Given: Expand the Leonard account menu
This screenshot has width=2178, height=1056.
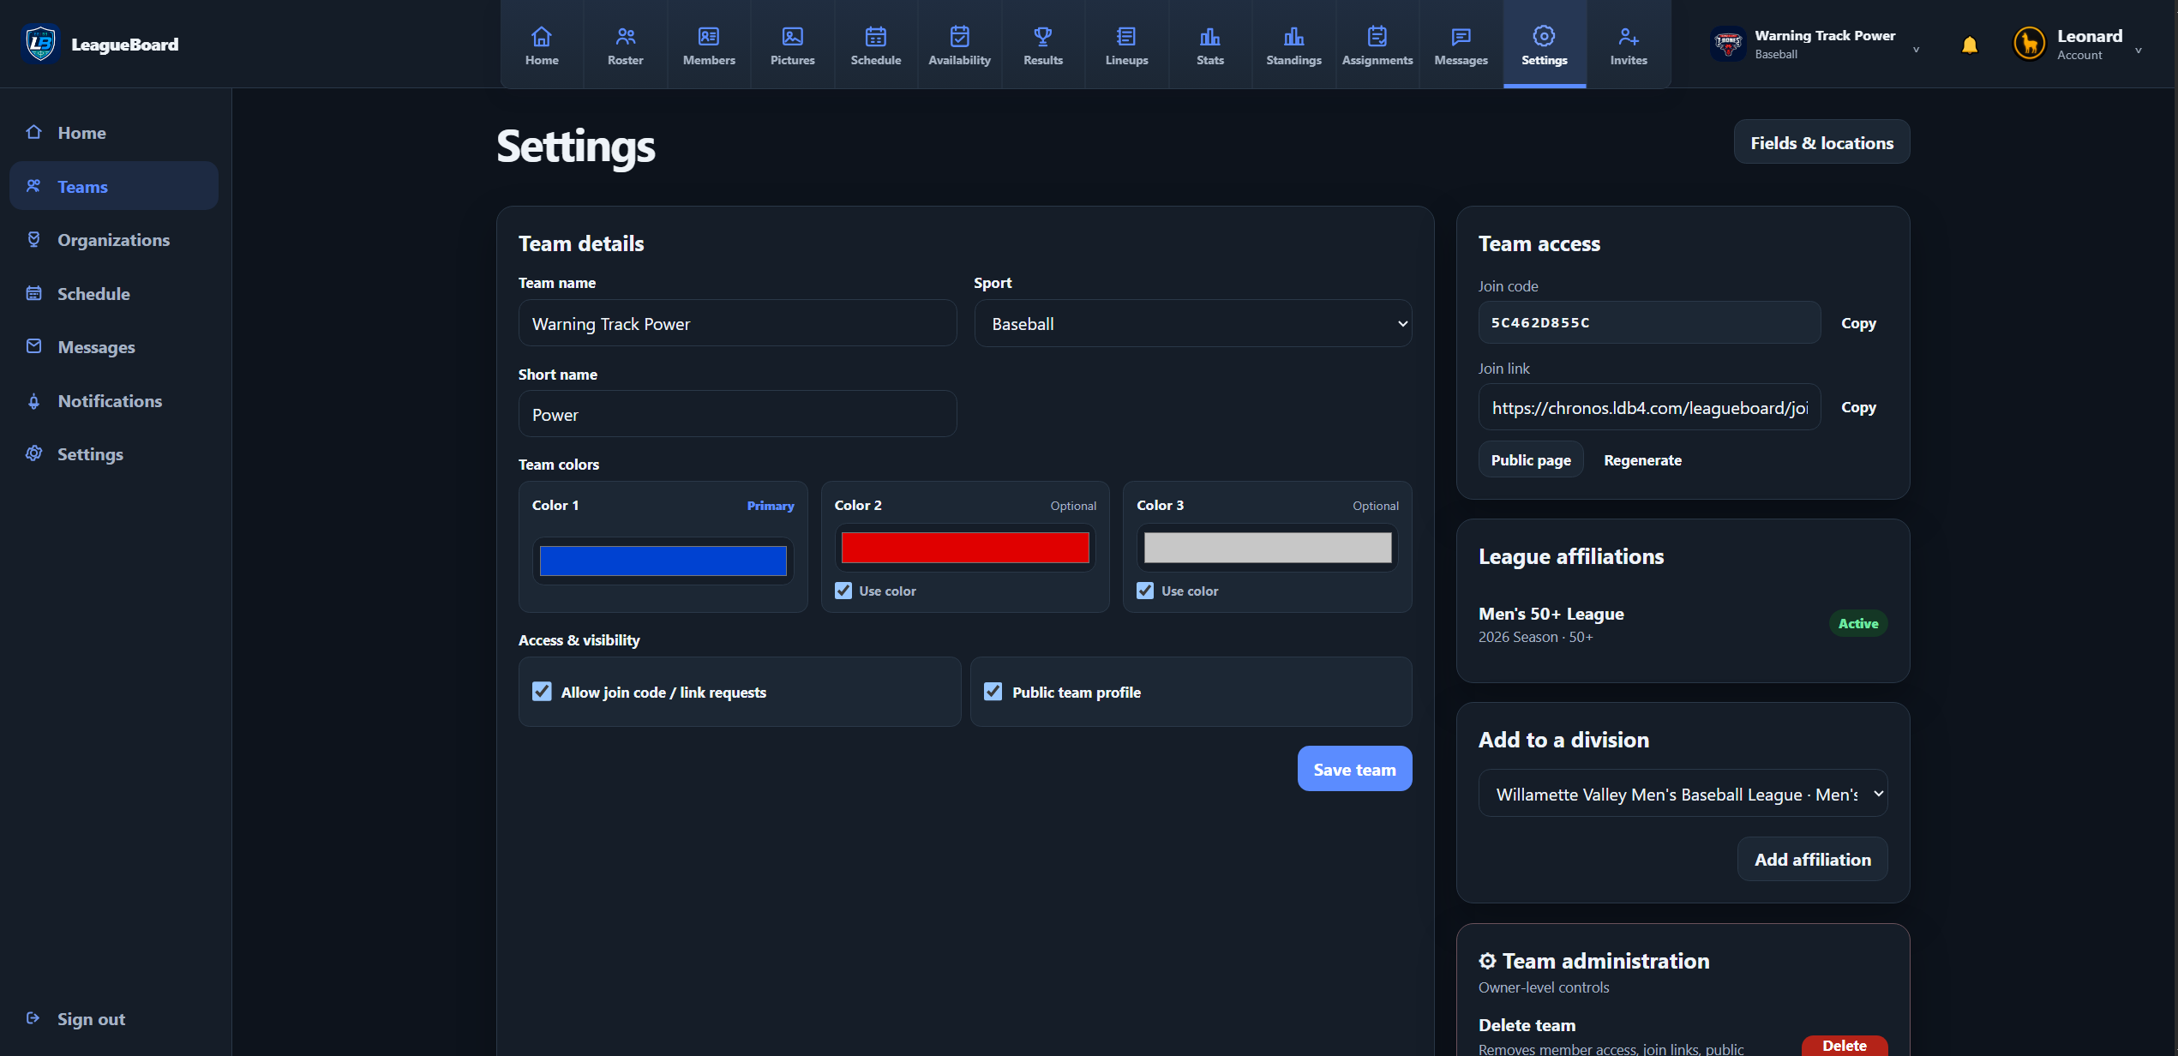Looking at the screenshot, I should point(2078,45).
